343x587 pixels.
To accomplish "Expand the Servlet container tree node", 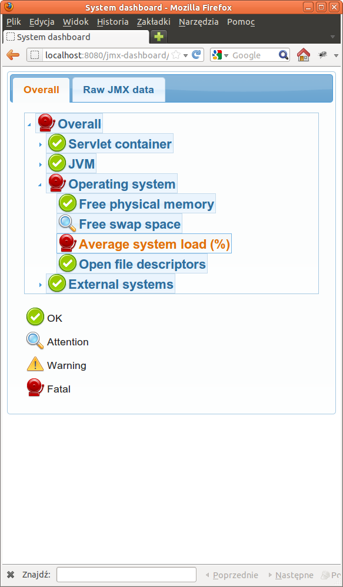I will click(41, 144).
